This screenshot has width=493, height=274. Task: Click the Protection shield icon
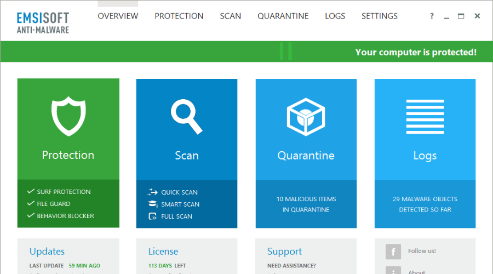click(68, 116)
